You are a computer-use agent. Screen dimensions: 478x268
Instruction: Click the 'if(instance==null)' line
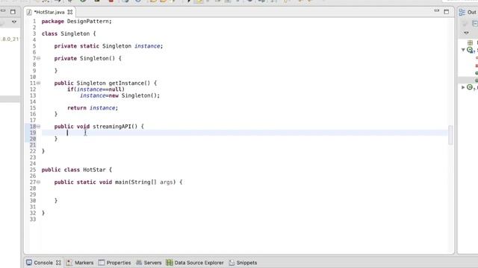point(96,89)
